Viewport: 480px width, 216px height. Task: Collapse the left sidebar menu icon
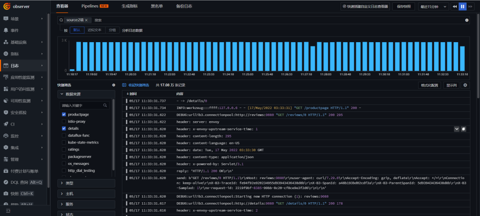coord(8,210)
